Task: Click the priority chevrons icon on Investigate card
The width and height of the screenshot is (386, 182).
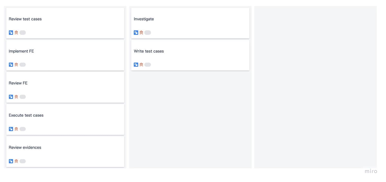Action: [141, 33]
